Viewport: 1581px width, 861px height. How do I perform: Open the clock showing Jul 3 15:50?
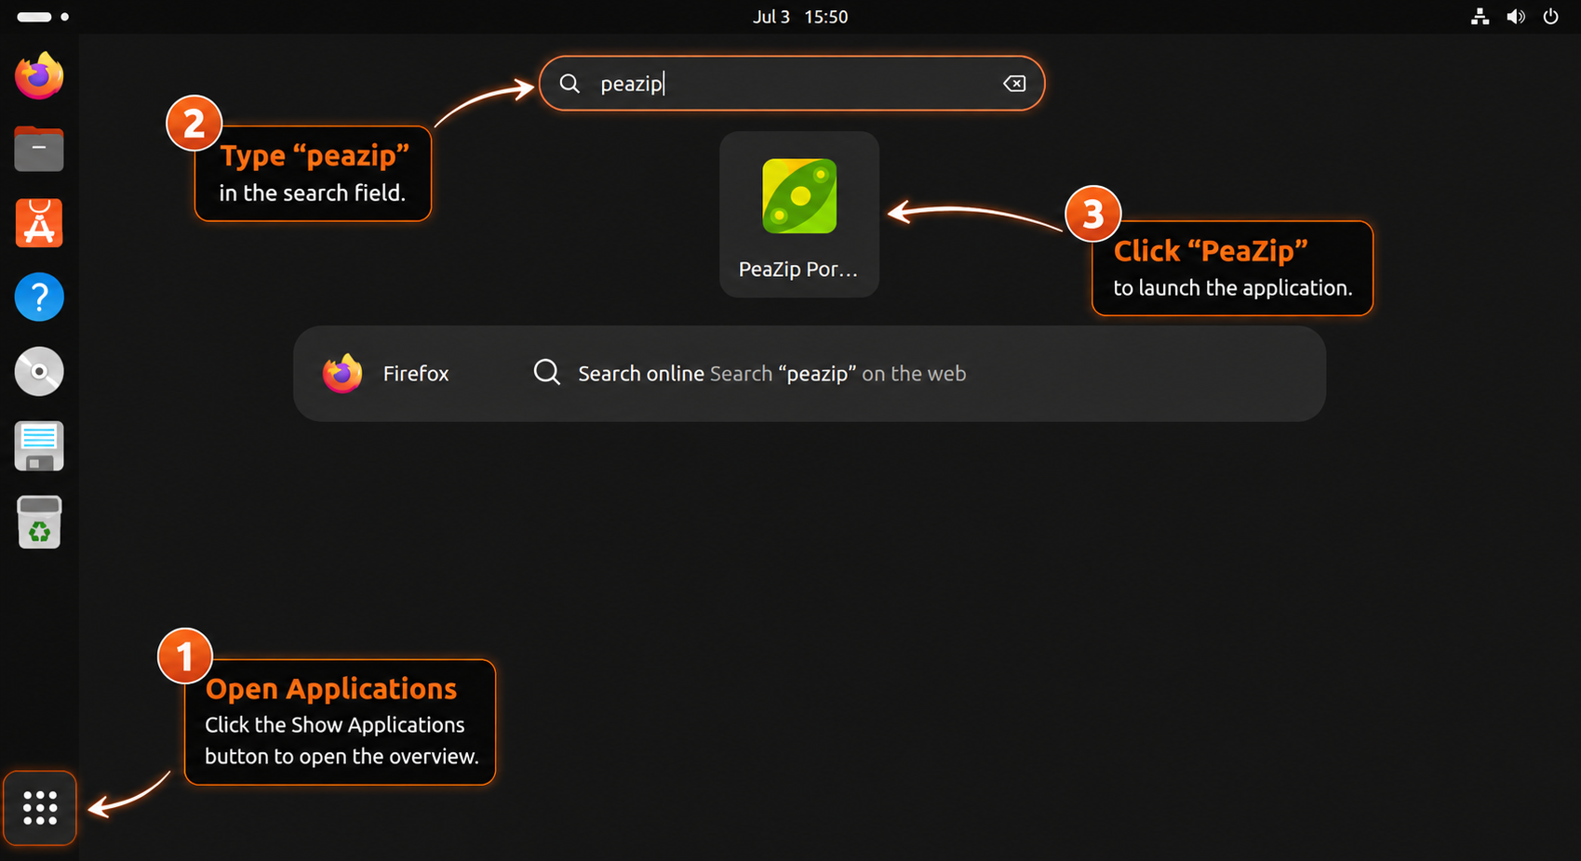800,17
